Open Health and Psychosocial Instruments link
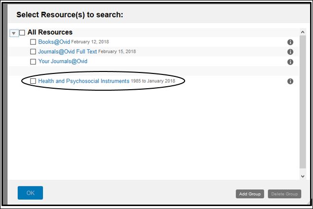 (x=83, y=81)
